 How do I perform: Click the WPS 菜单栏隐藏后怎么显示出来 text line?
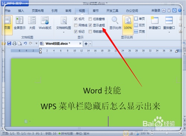click(x=100, y=106)
